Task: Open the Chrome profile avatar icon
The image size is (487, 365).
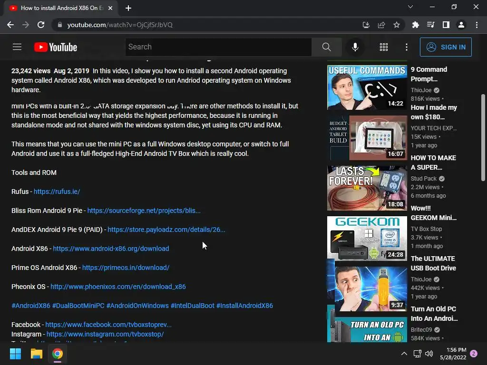Action: pyautogui.click(x=461, y=25)
